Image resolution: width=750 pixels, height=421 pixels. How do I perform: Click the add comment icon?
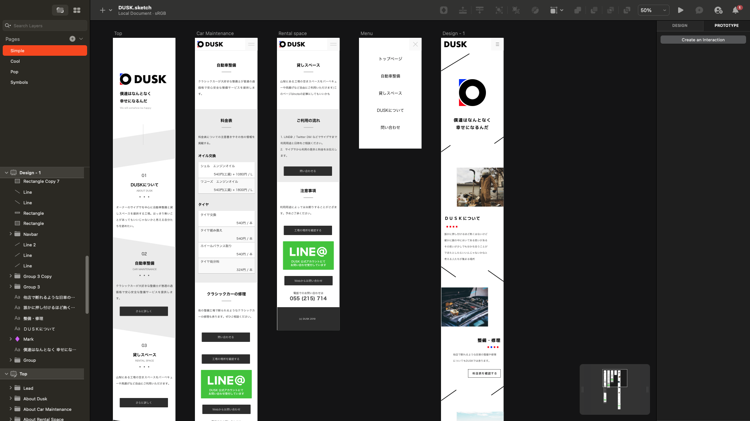click(x=699, y=11)
